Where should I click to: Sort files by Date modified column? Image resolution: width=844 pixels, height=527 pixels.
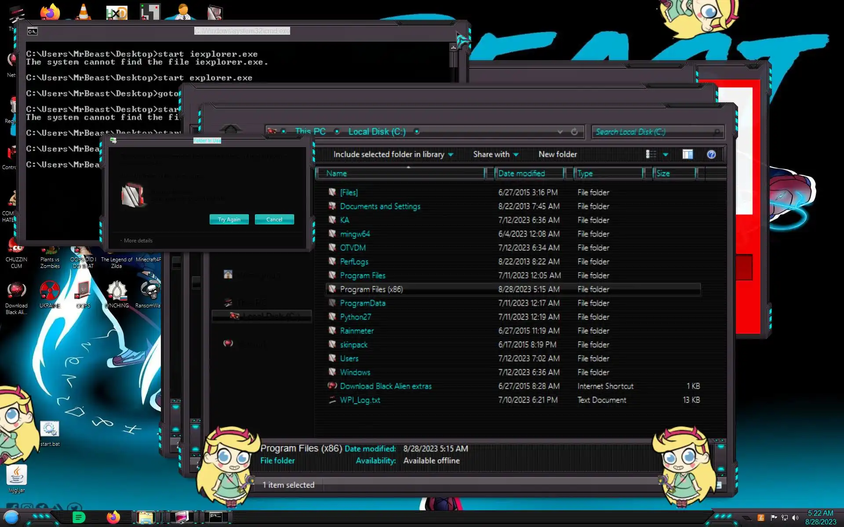[x=522, y=173]
